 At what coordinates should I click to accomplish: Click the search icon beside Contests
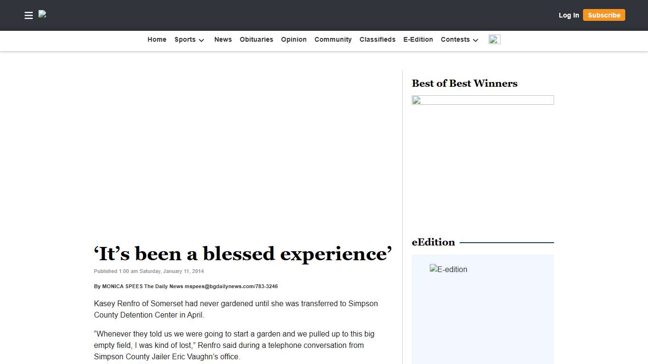click(494, 39)
